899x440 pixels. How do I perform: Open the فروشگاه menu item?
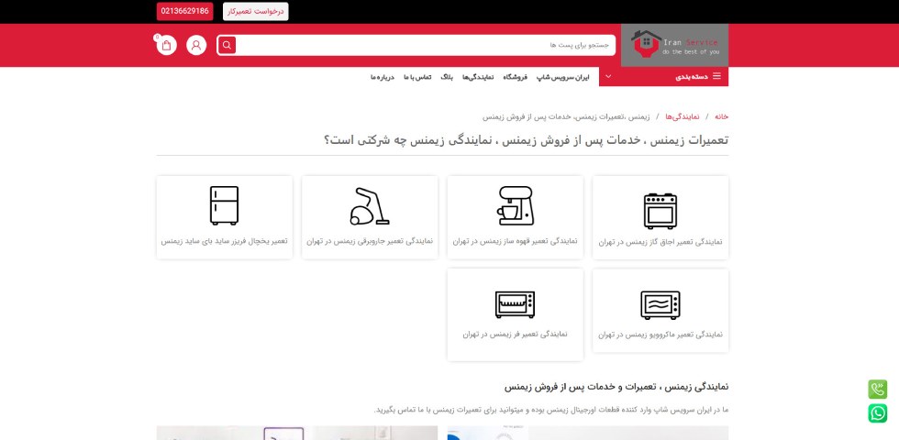click(515, 77)
